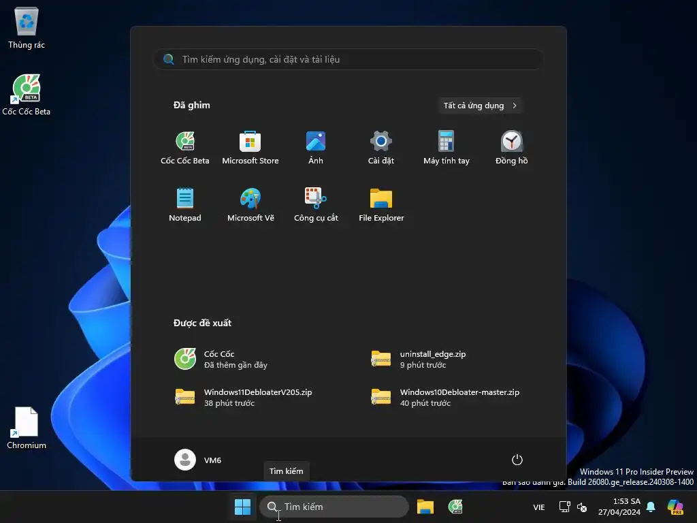Click the '38 phút trước' timestamp
This screenshot has height=523, width=697.
click(x=229, y=403)
